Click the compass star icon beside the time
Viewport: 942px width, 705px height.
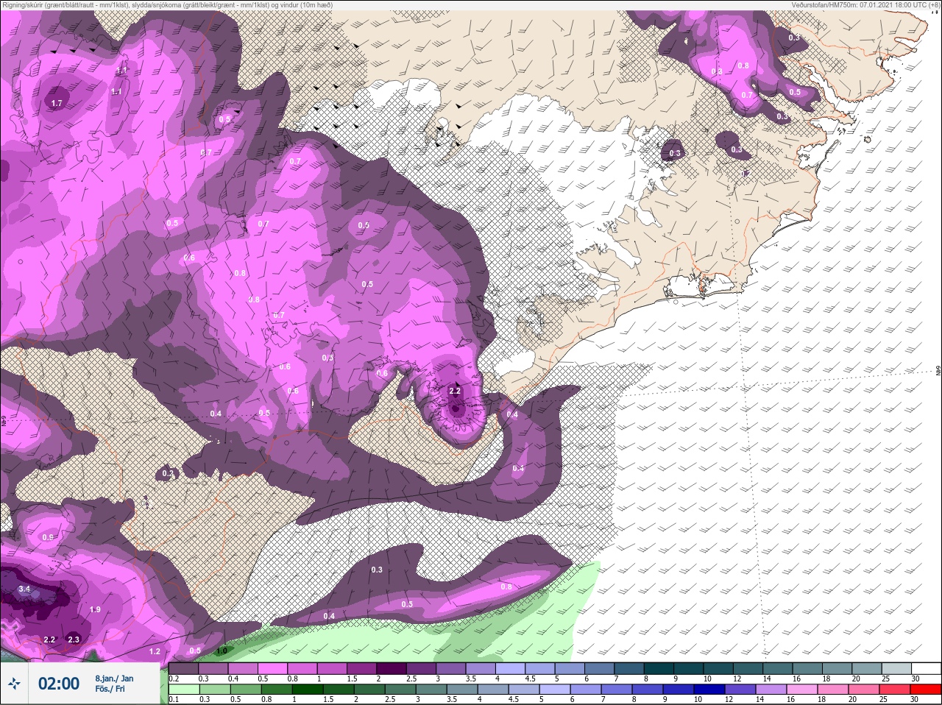[14, 684]
